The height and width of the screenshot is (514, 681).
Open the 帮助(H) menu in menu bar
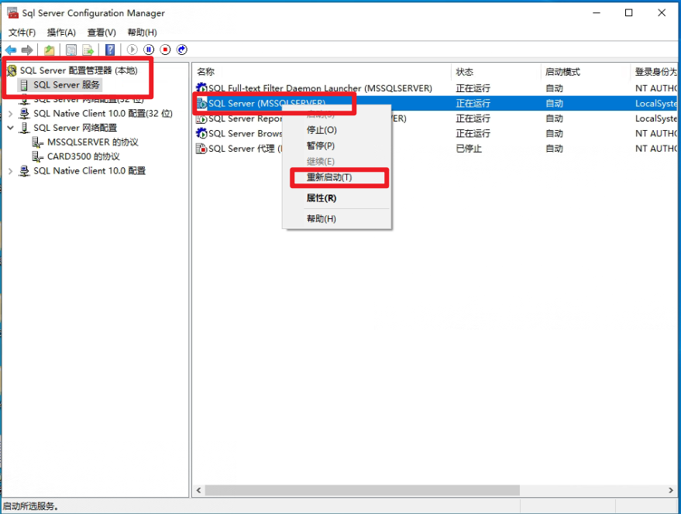pos(142,33)
